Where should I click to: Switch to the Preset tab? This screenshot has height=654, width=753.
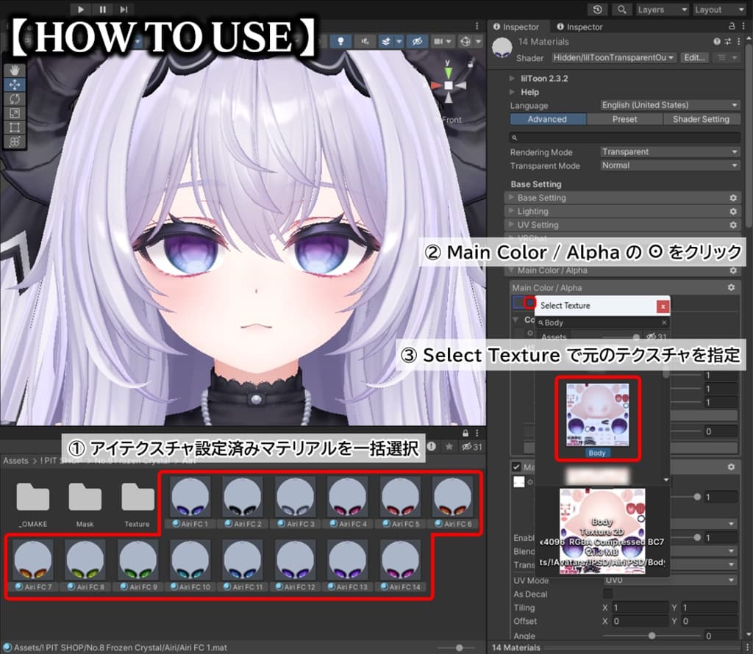(624, 119)
